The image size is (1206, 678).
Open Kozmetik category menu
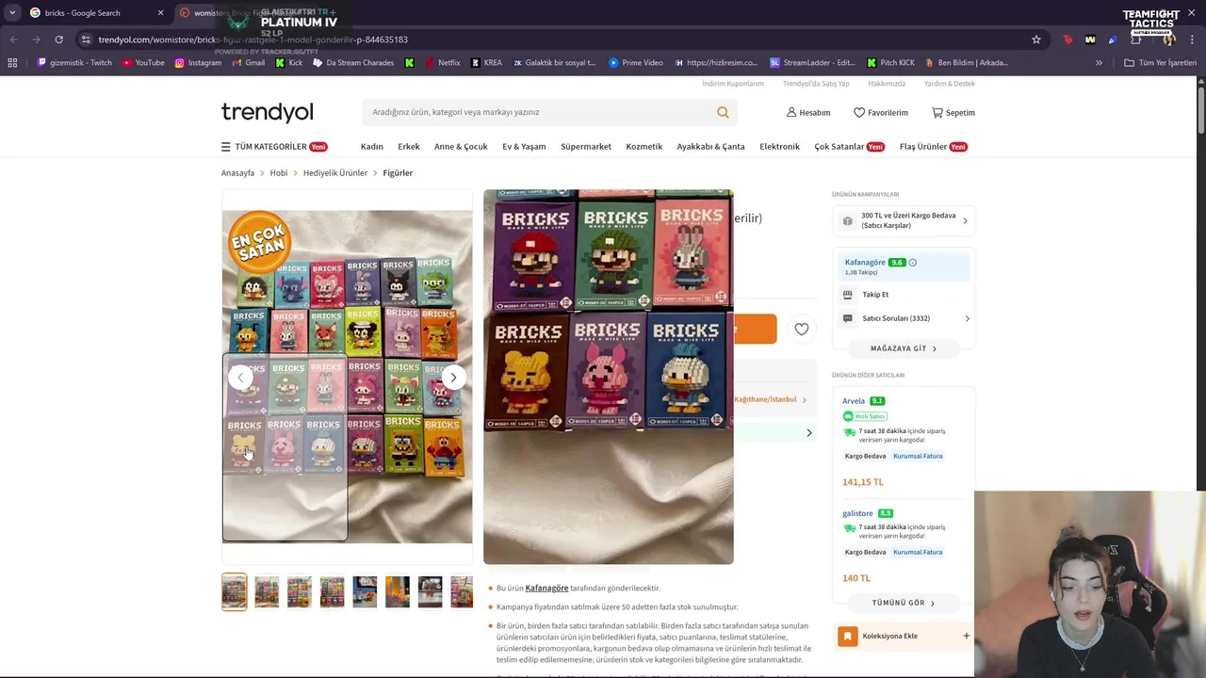point(644,147)
